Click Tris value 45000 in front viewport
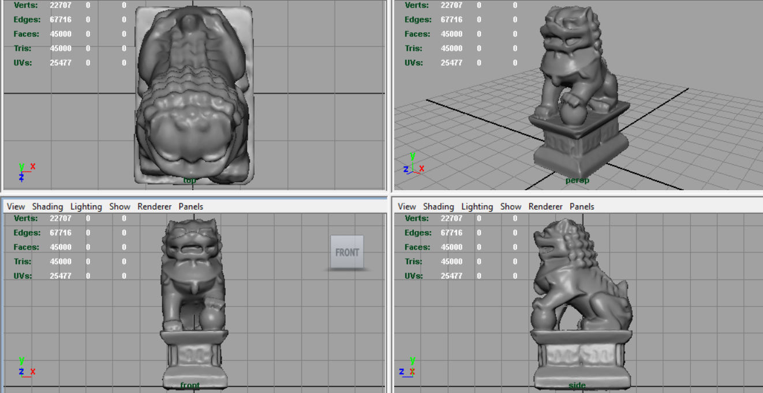763x393 pixels. coord(61,262)
